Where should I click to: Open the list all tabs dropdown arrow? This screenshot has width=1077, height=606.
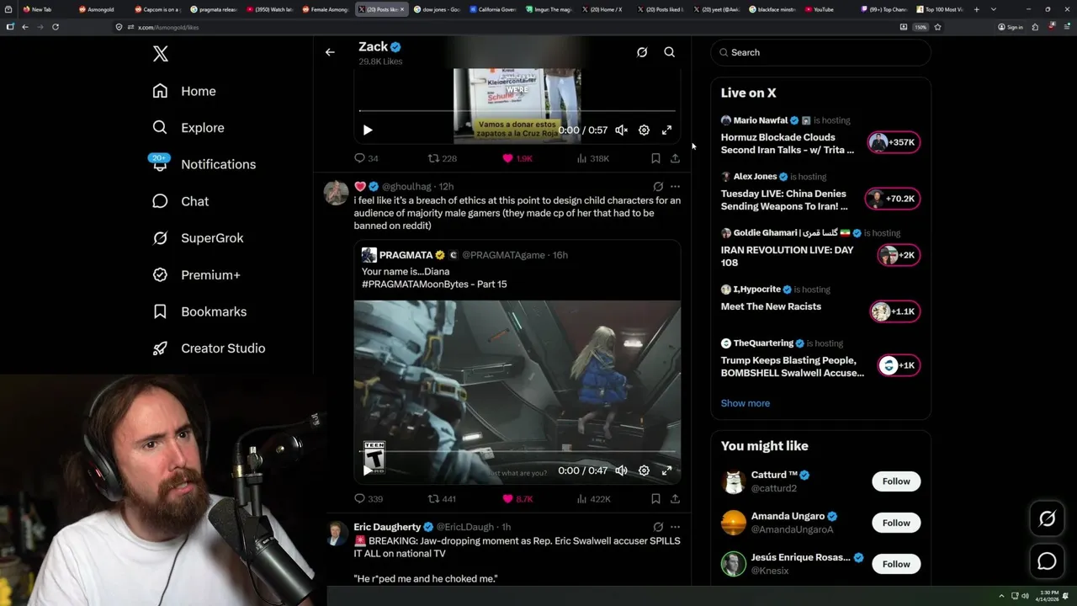994,9
